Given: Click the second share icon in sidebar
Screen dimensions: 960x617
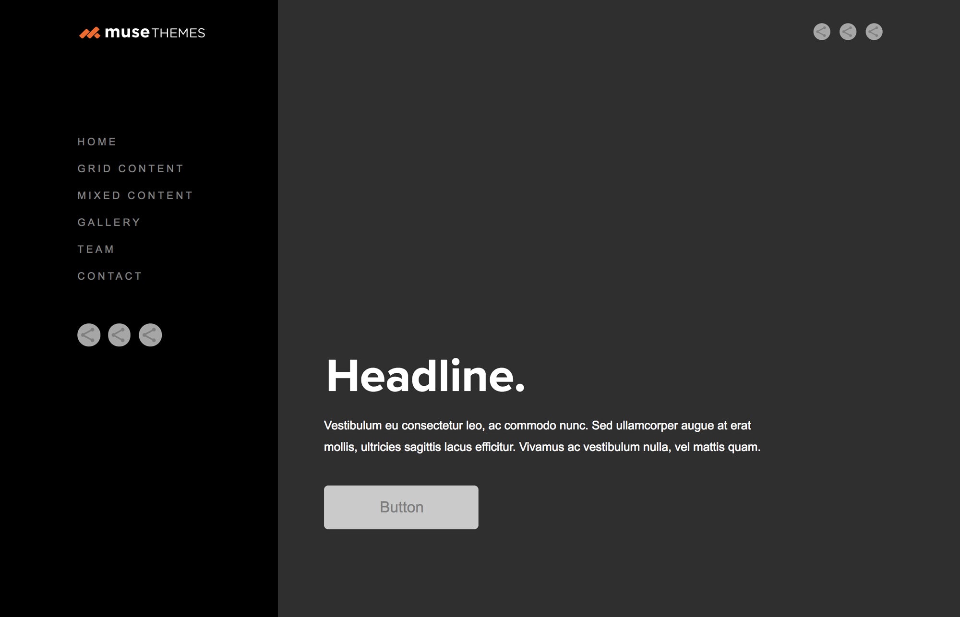Looking at the screenshot, I should (119, 335).
